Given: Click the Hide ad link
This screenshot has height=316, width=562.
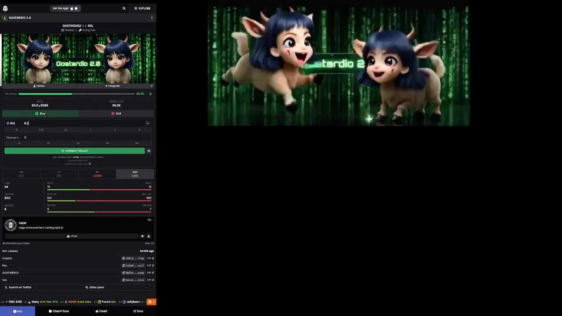Looking at the screenshot, I should (x=150, y=244).
